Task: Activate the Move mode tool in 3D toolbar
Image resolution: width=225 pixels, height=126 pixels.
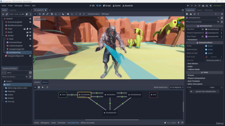Action: click(40, 14)
